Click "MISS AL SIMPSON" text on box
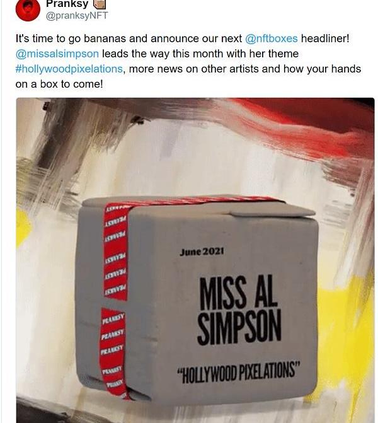The image size is (378, 423). (239, 311)
